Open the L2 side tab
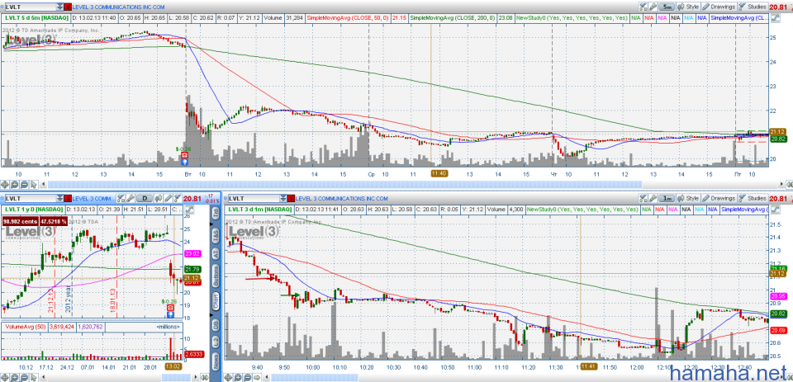Screen dimensions: 793x382 [x=216, y=344]
